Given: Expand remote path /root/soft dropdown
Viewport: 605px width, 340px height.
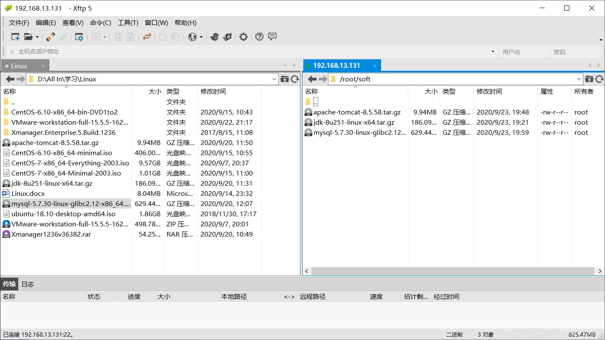Looking at the screenshot, I should [x=579, y=79].
